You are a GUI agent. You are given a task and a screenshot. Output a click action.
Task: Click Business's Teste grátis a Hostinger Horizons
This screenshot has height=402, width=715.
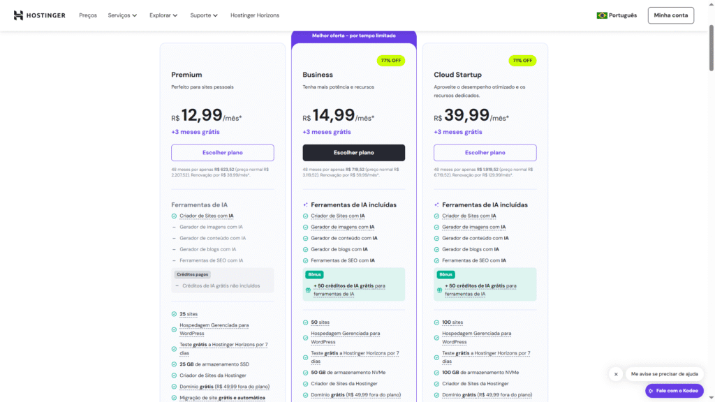tap(355, 357)
